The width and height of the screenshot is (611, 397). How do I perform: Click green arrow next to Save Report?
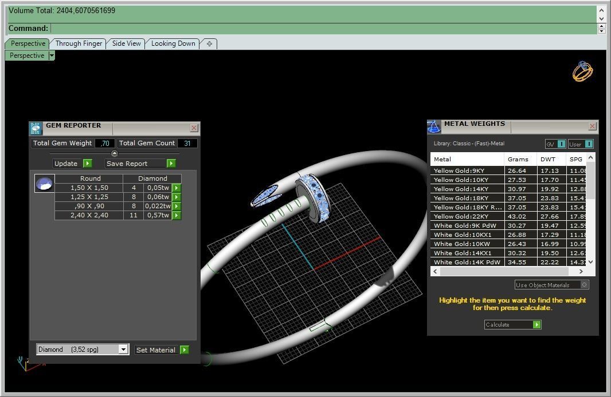tap(171, 163)
